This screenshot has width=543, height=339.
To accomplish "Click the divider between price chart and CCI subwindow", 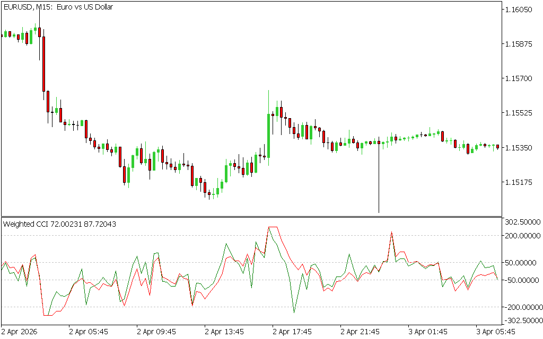I will point(251,216).
